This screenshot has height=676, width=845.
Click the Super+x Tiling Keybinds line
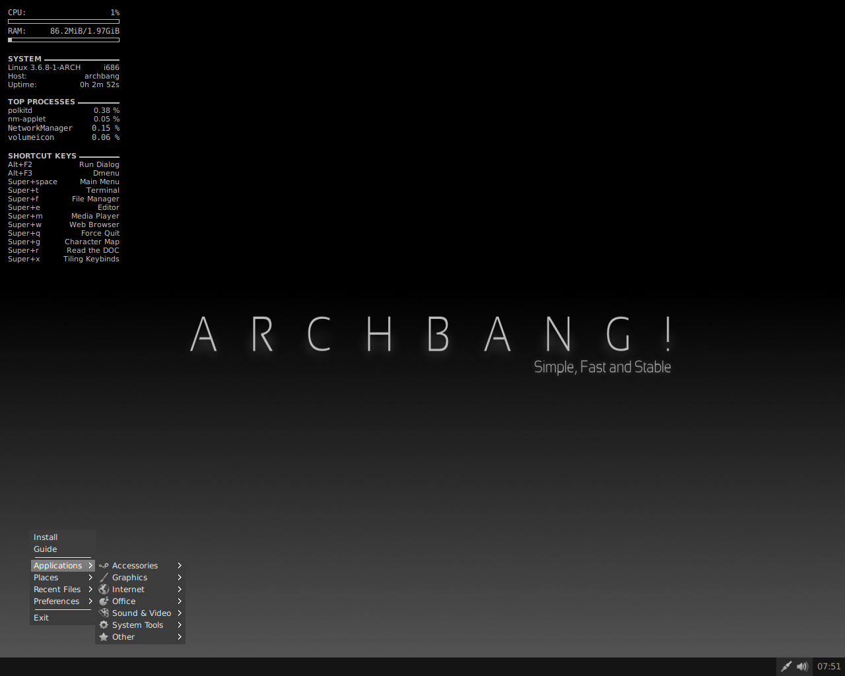coord(63,259)
